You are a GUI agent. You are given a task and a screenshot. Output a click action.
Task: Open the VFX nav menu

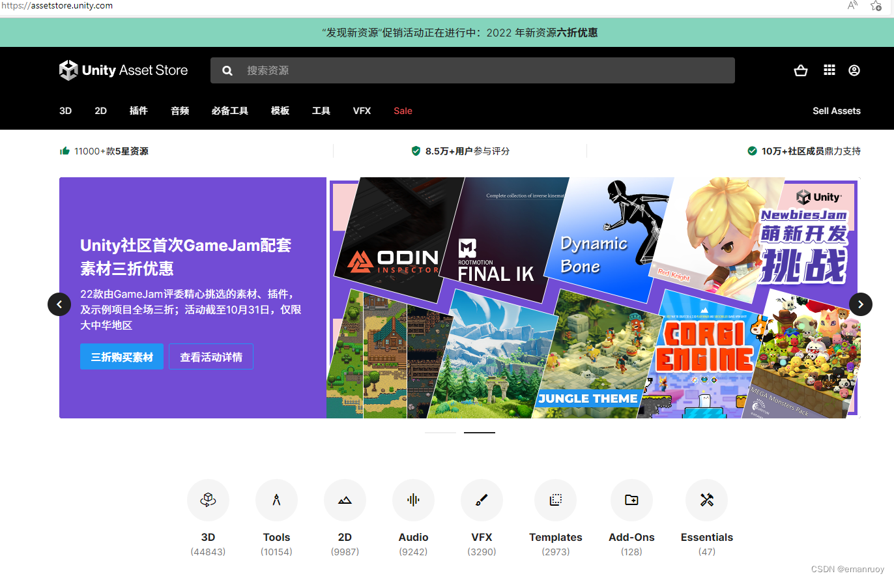tap(362, 111)
